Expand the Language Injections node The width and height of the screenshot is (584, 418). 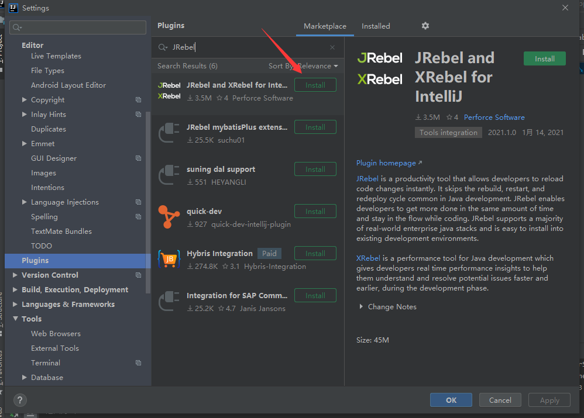[x=24, y=202]
